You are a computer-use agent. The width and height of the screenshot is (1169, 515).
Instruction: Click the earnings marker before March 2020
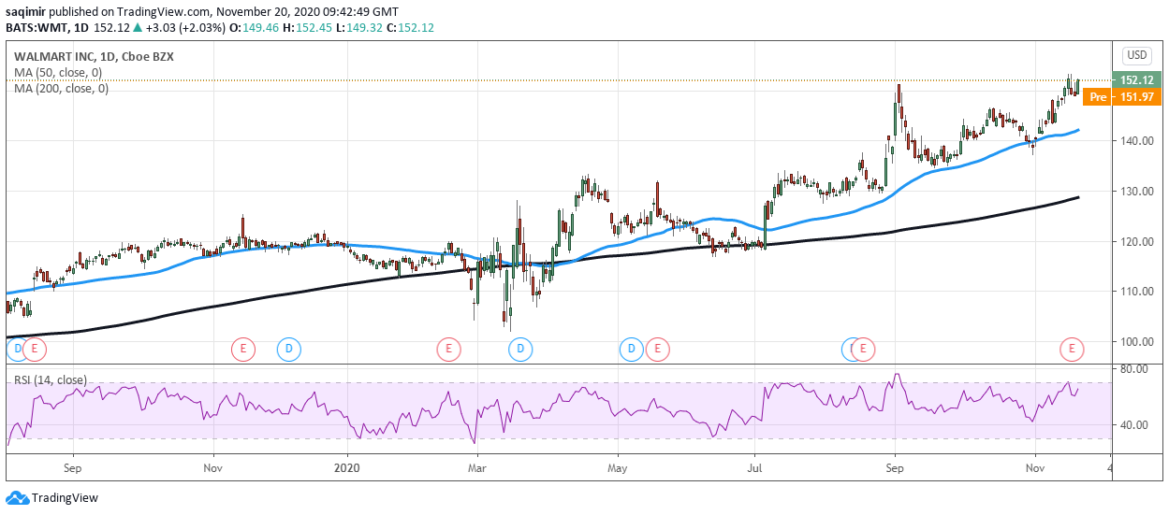click(448, 350)
